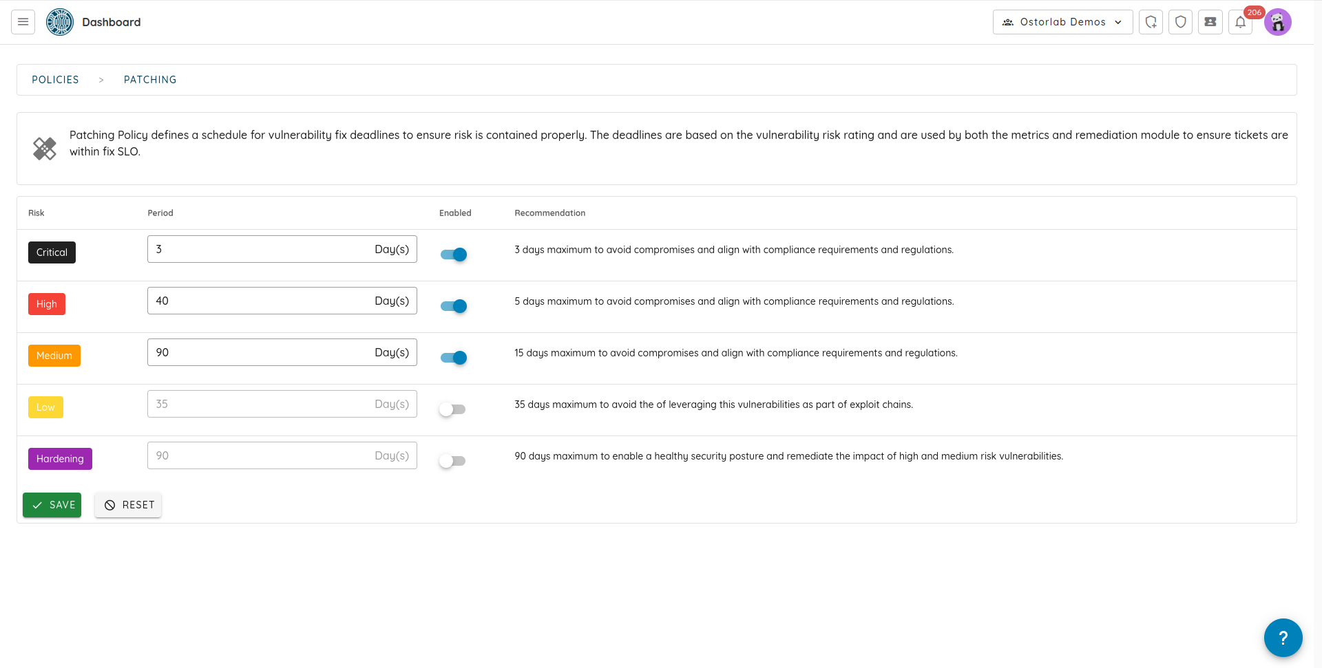Open the hamburger navigation menu

pyautogui.click(x=23, y=22)
